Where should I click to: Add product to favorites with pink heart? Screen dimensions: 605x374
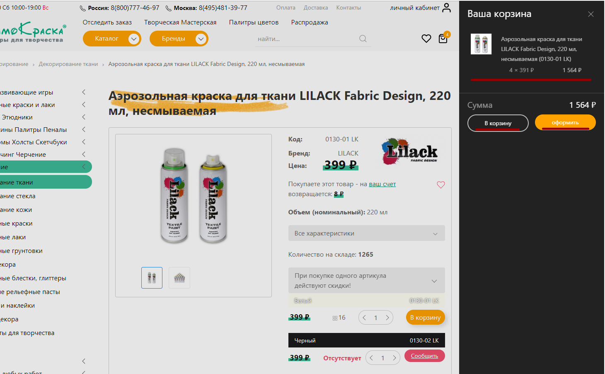coord(440,185)
